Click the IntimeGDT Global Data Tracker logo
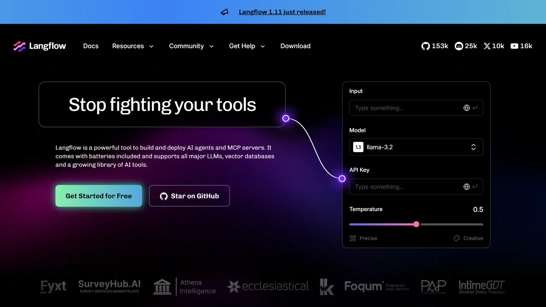 click(x=482, y=287)
